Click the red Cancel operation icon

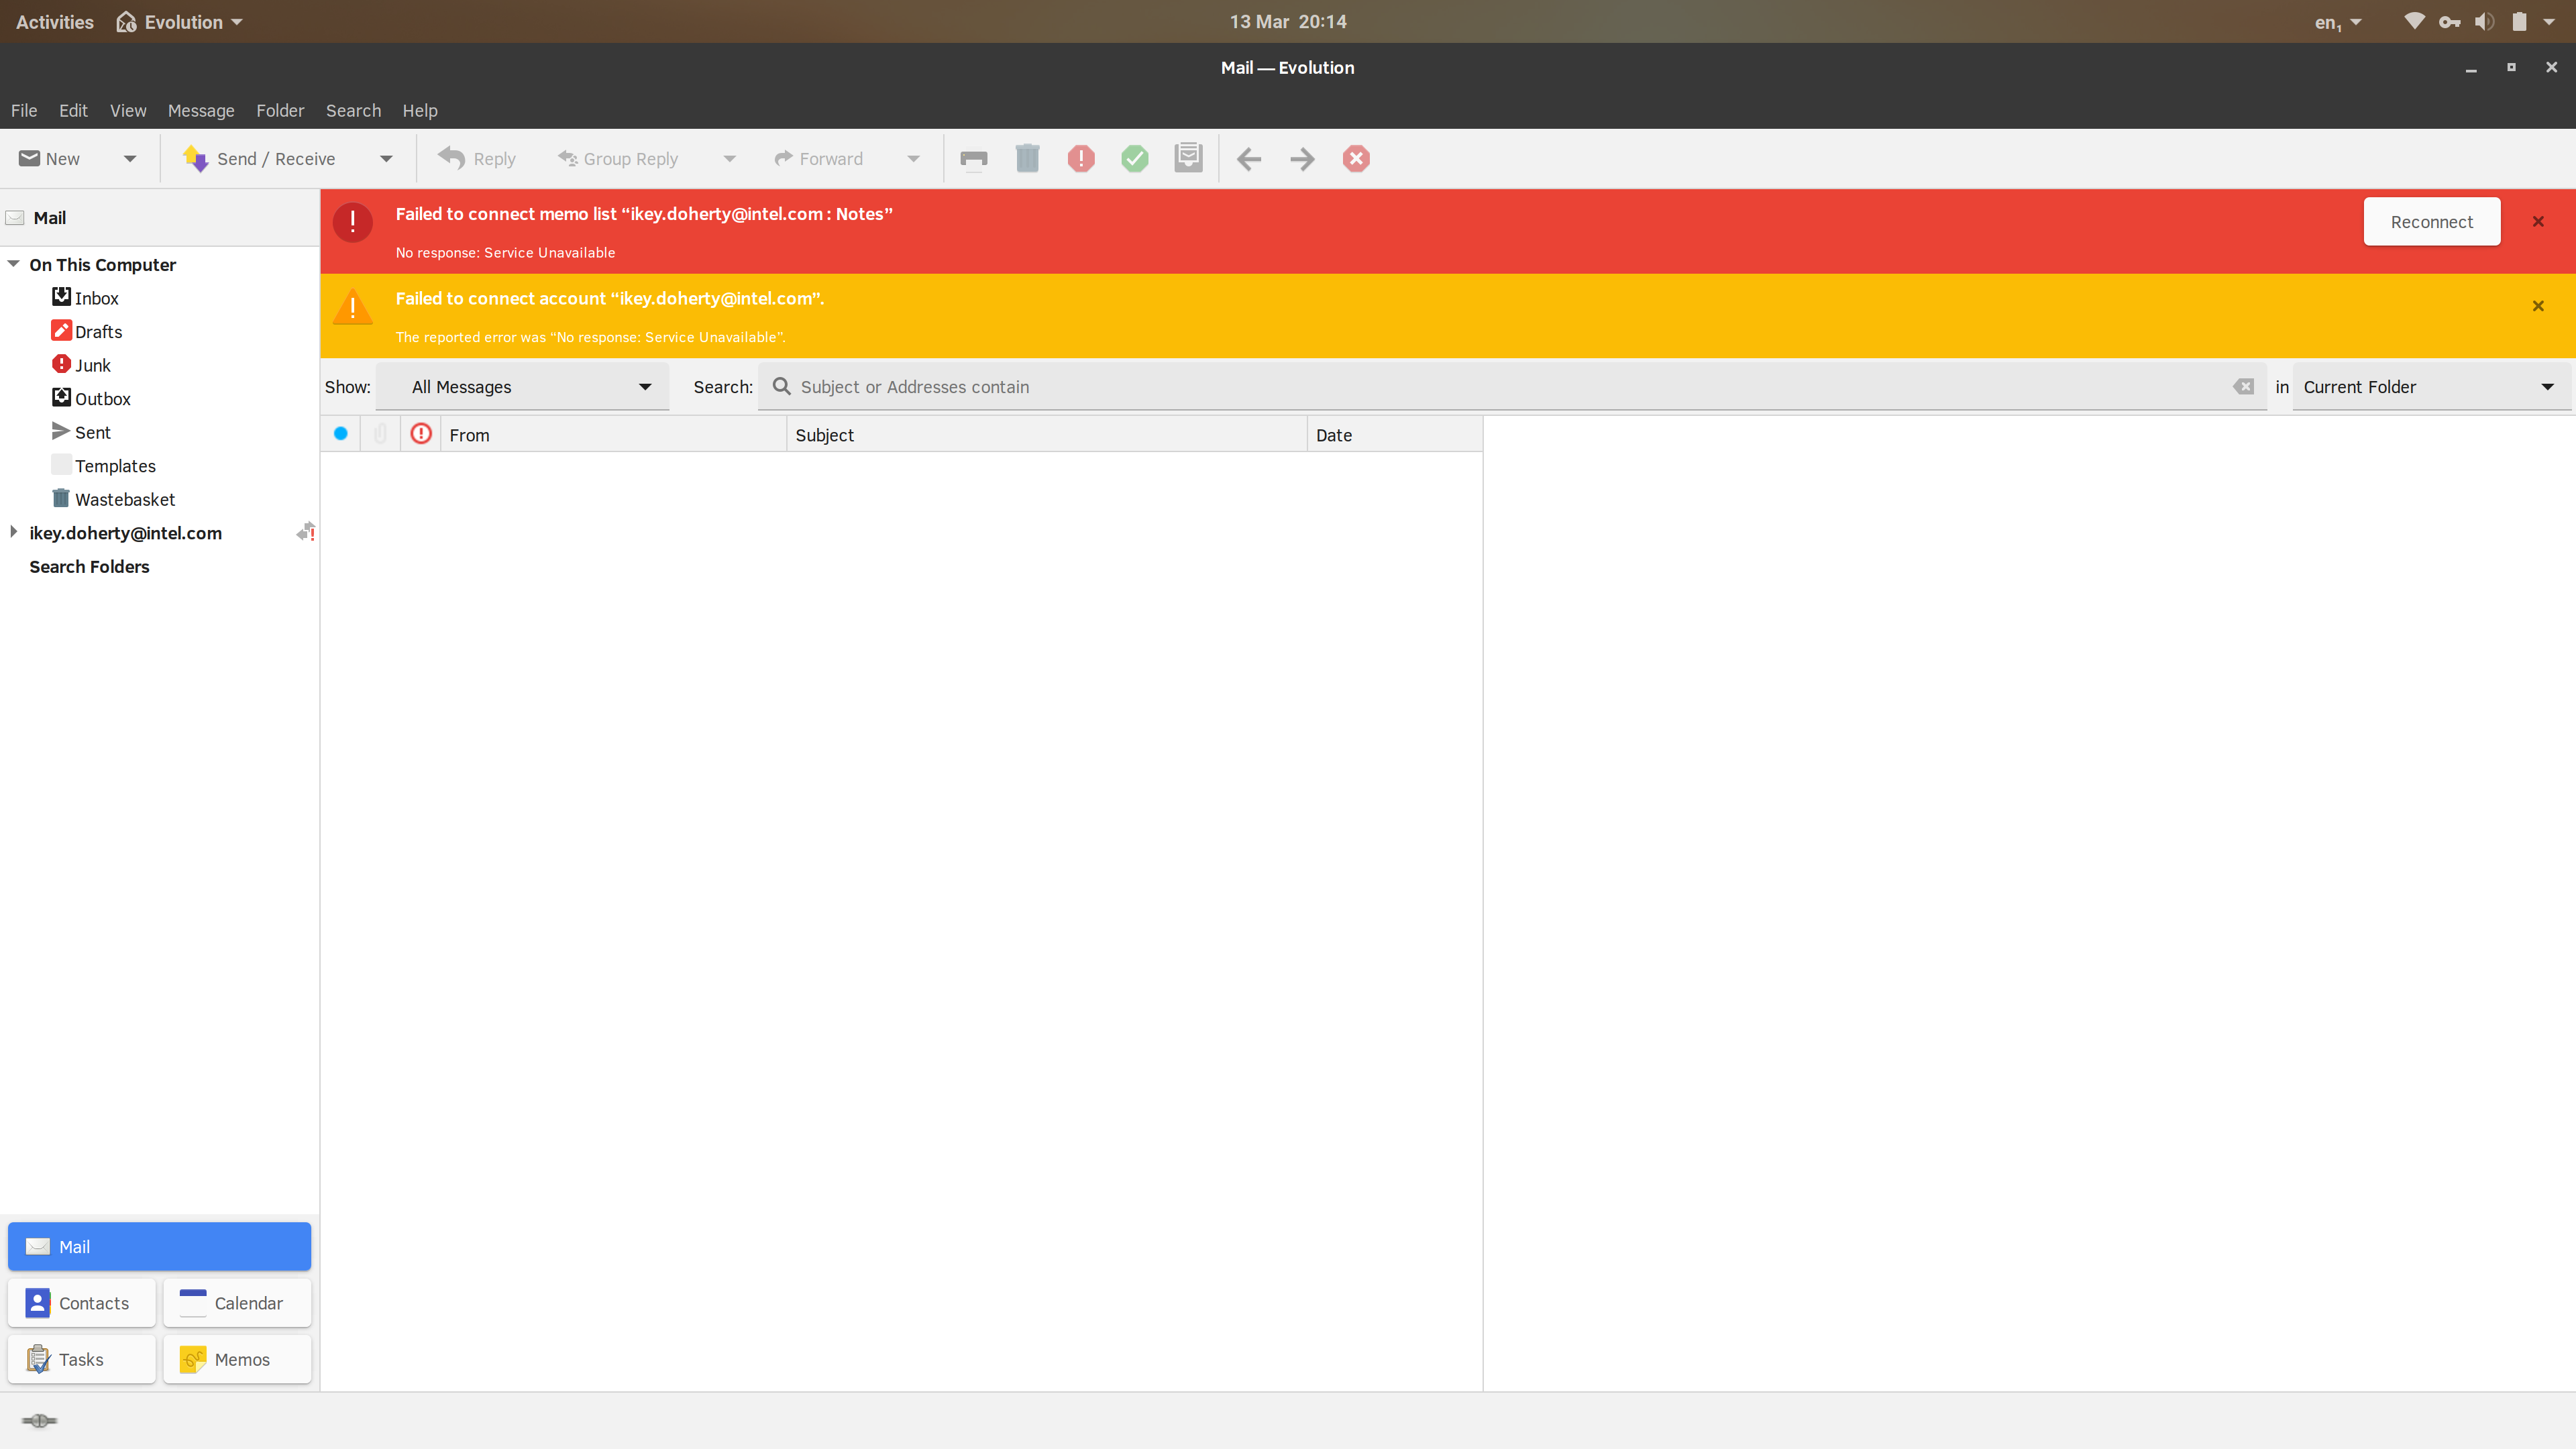pos(1356,159)
